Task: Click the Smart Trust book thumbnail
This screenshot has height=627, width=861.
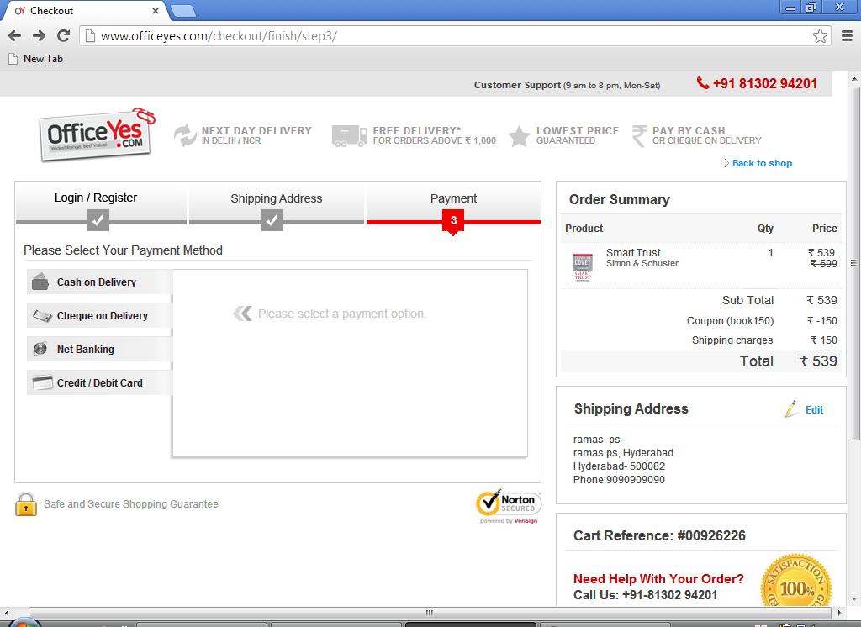Action: pyautogui.click(x=583, y=266)
